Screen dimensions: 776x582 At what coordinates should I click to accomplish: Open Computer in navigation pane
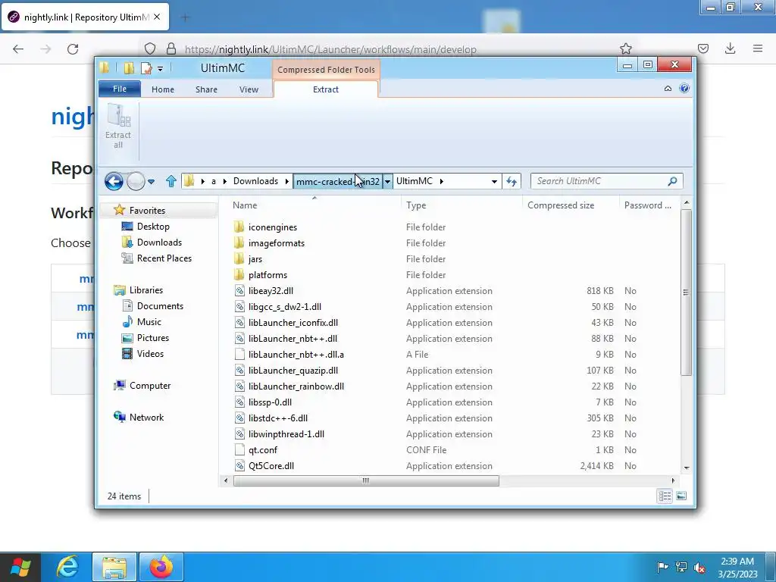(x=150, y=386)
